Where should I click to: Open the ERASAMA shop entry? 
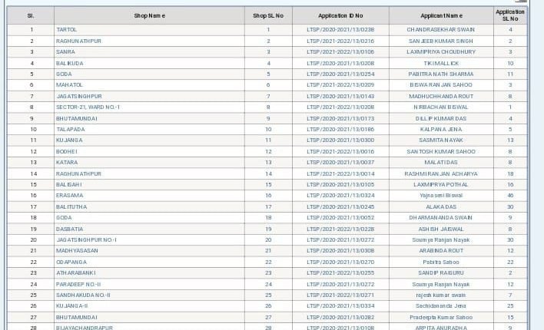(70, 196)
